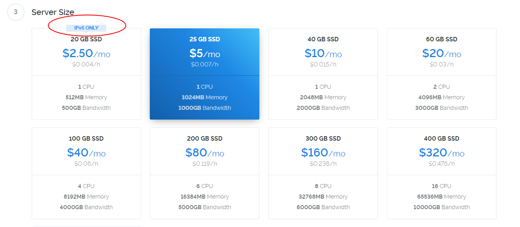The width and height of the screenshot is (520, 227).
Task: Click the 16384MB Memory spec
Action: pyautogui.click(x=205, y=197)
